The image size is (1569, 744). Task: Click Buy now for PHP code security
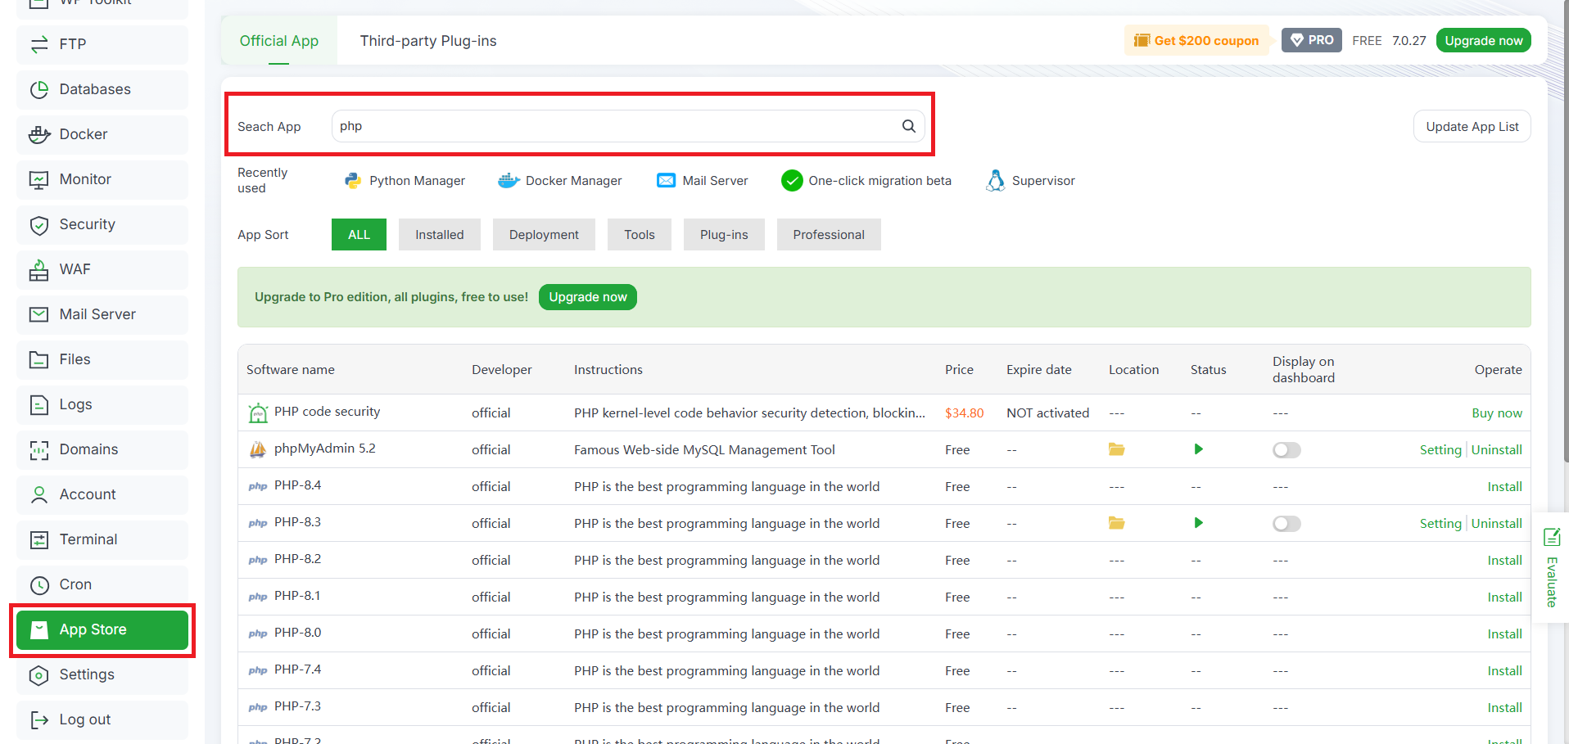pos(1497,413)
